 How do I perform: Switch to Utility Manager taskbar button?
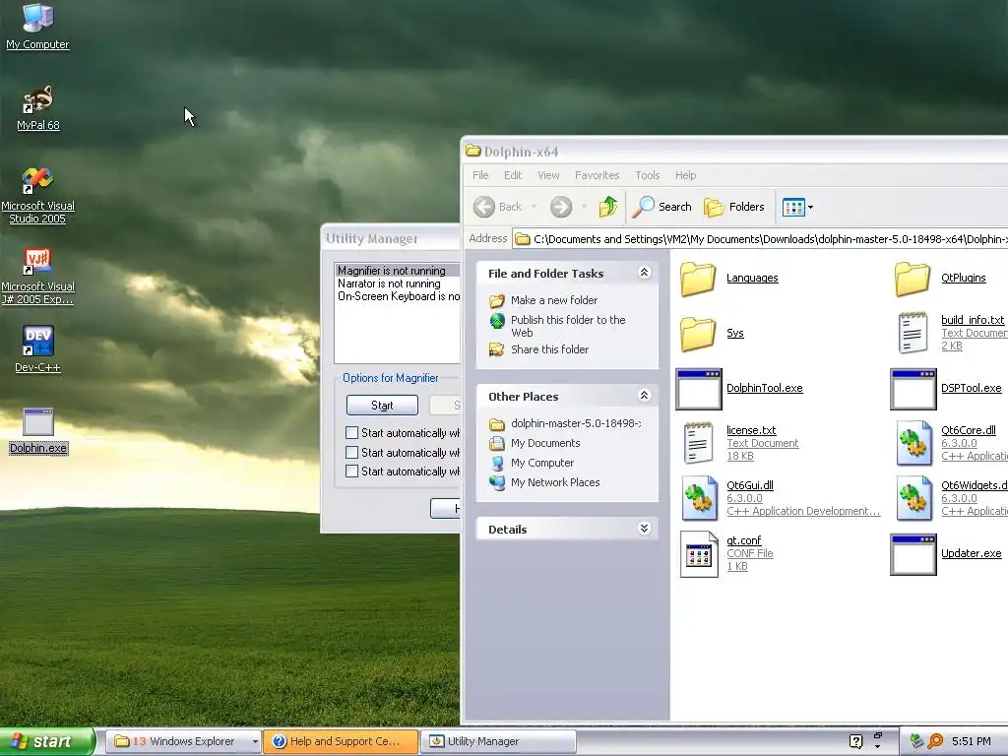(498, 742)
